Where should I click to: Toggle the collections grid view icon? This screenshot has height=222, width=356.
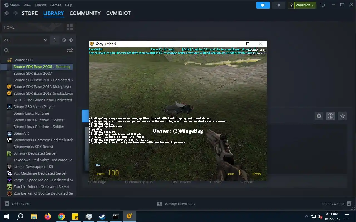(x=70, y=27)
